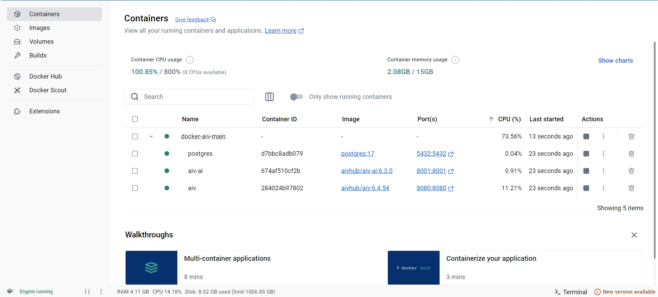Image resolution: width=658 pixels, height=297 pixels.
Task: Stop the docker-aiv-main stack
Action: pos(586,136)
